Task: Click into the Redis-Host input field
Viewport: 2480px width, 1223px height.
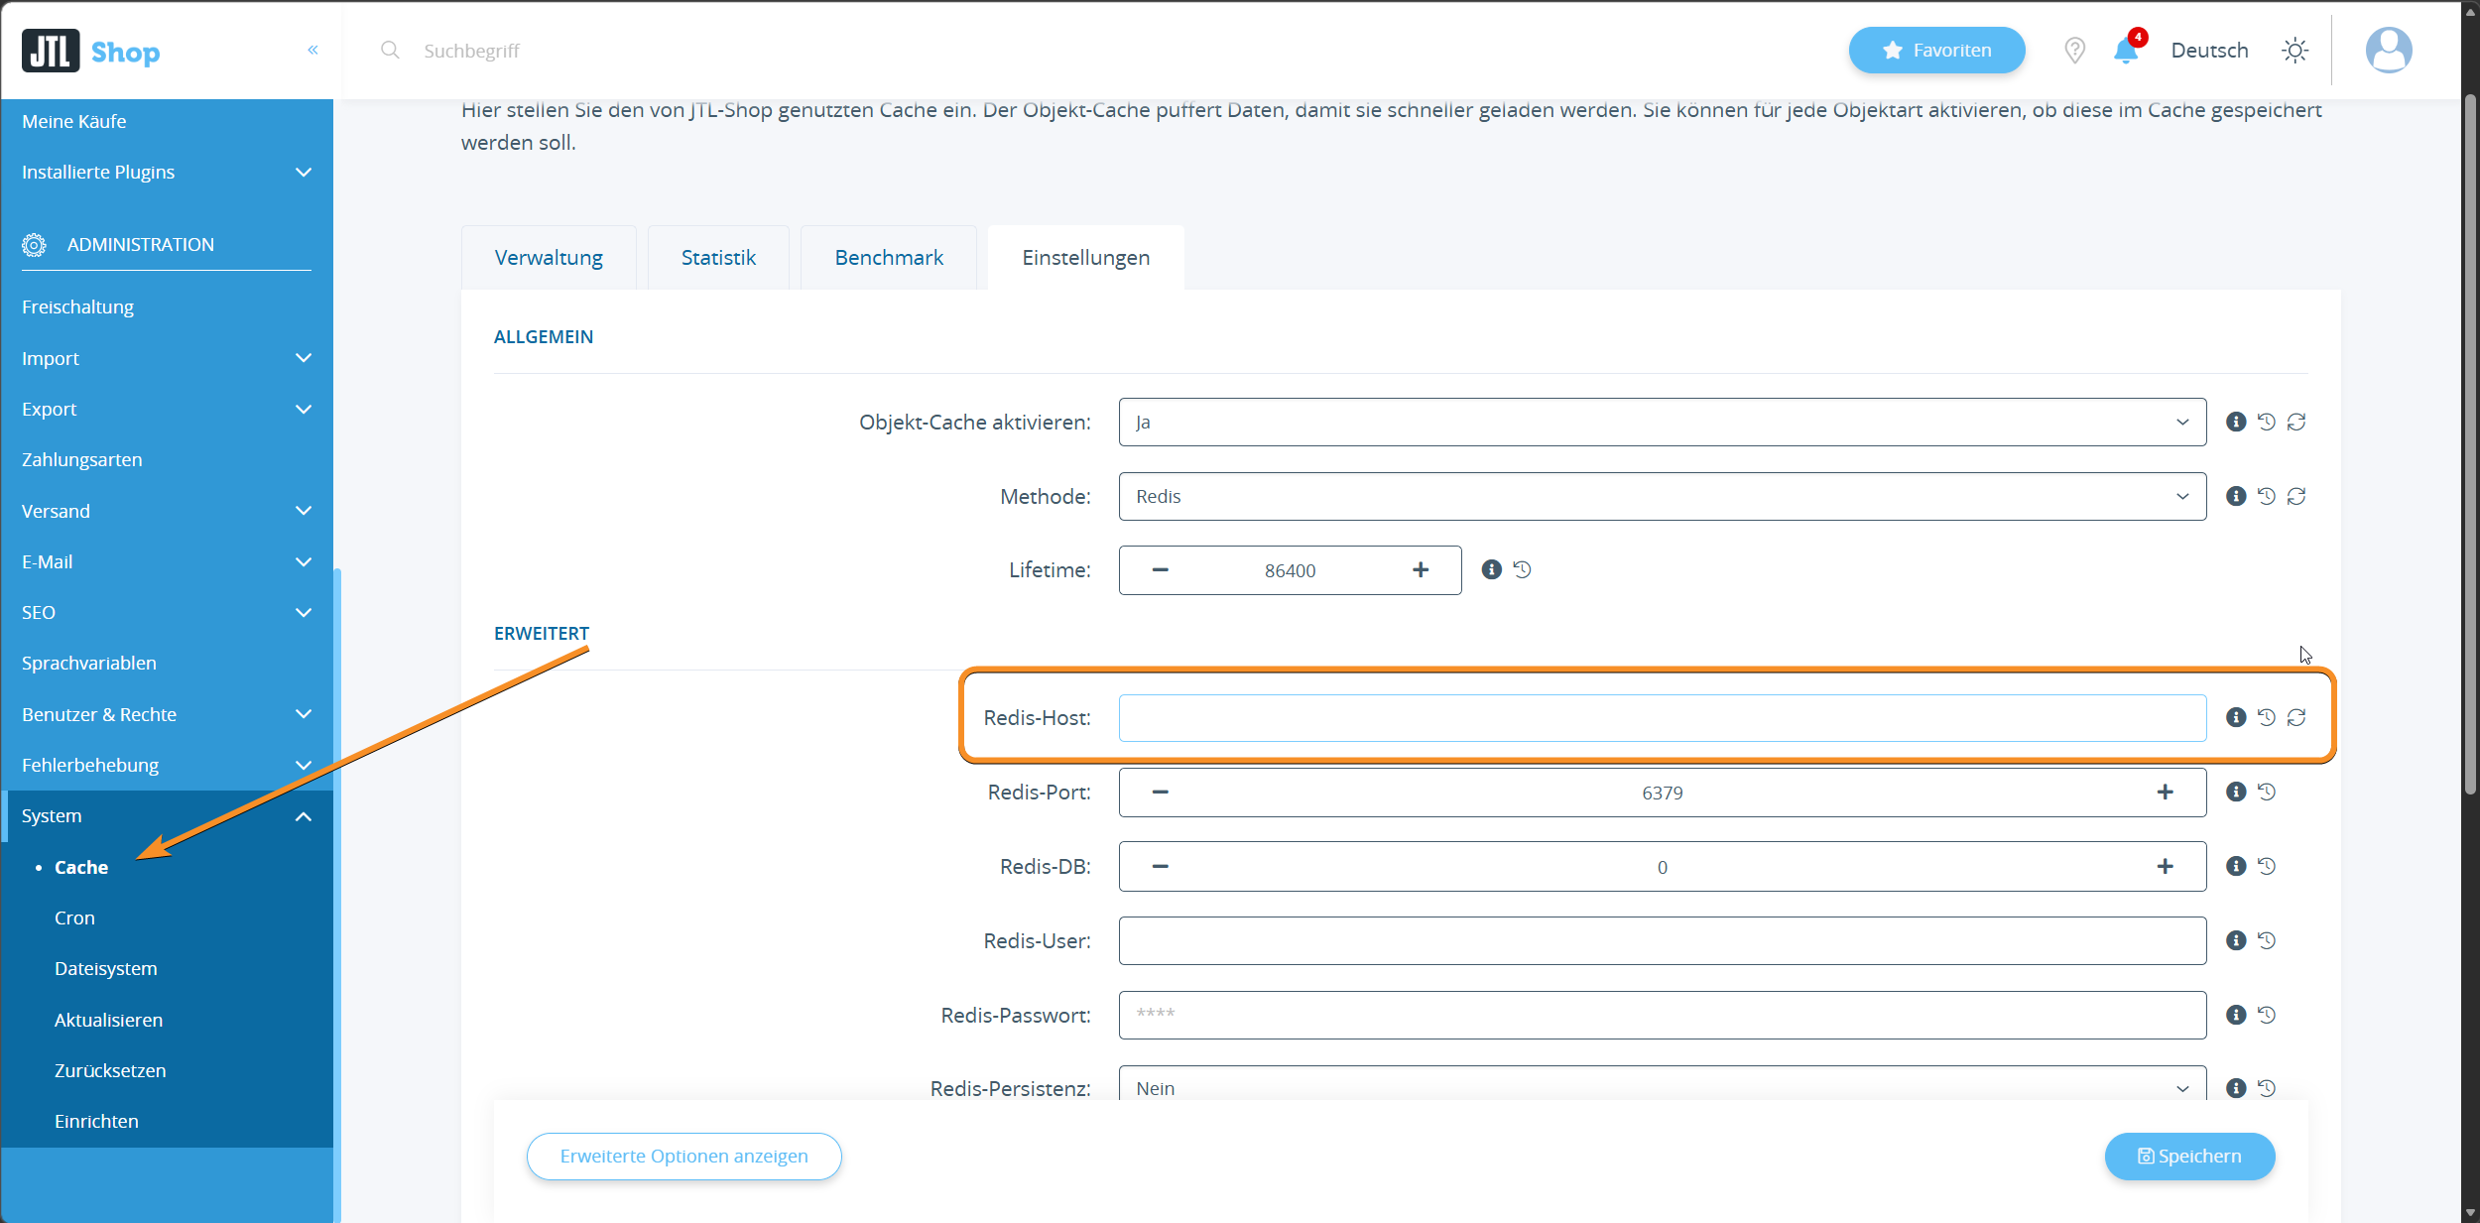Action: [x=1662, y=718]
